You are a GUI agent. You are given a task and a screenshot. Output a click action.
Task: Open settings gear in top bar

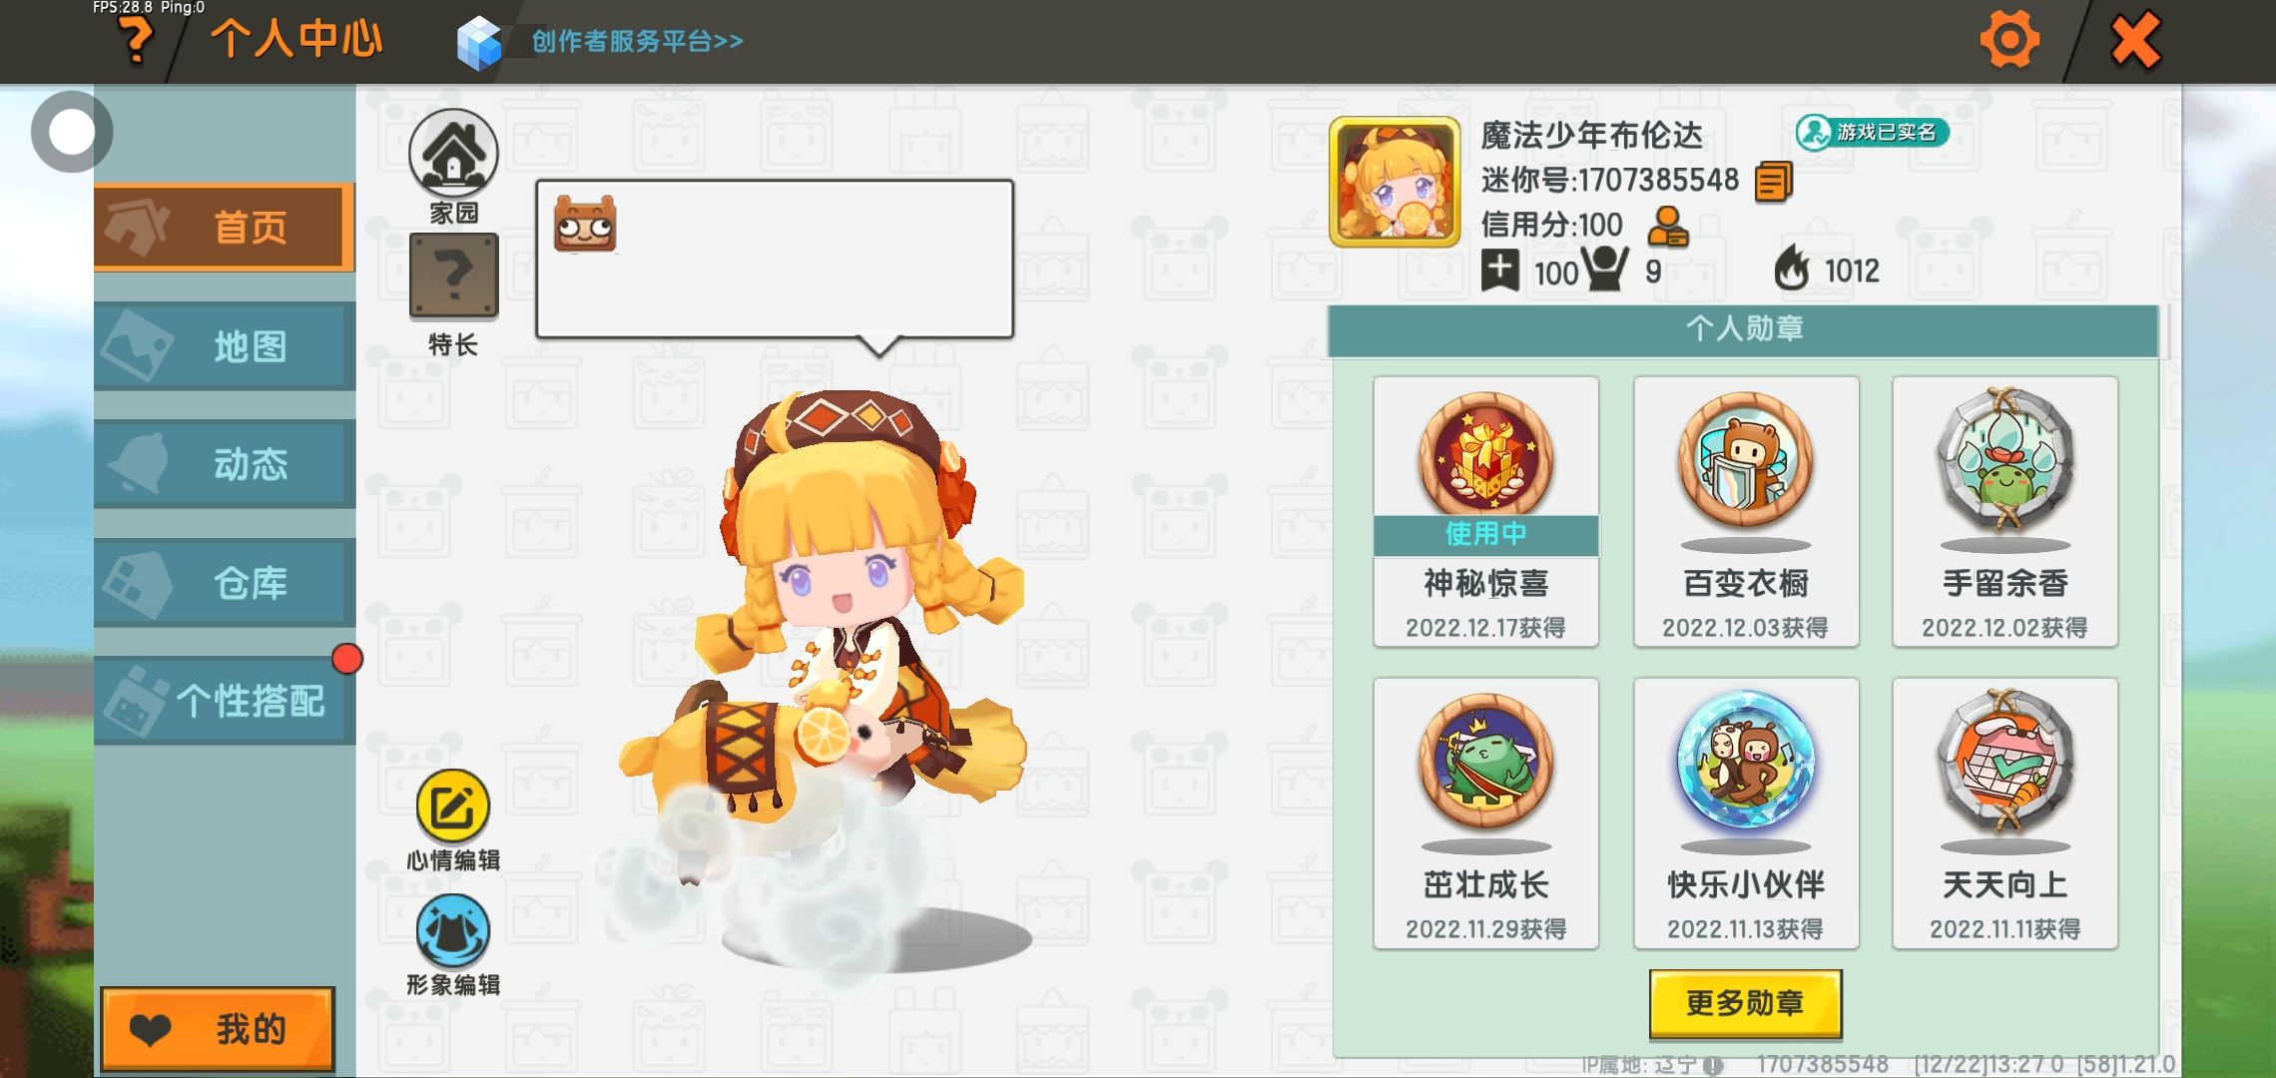pyautogui.click(x=2008, y=41)
